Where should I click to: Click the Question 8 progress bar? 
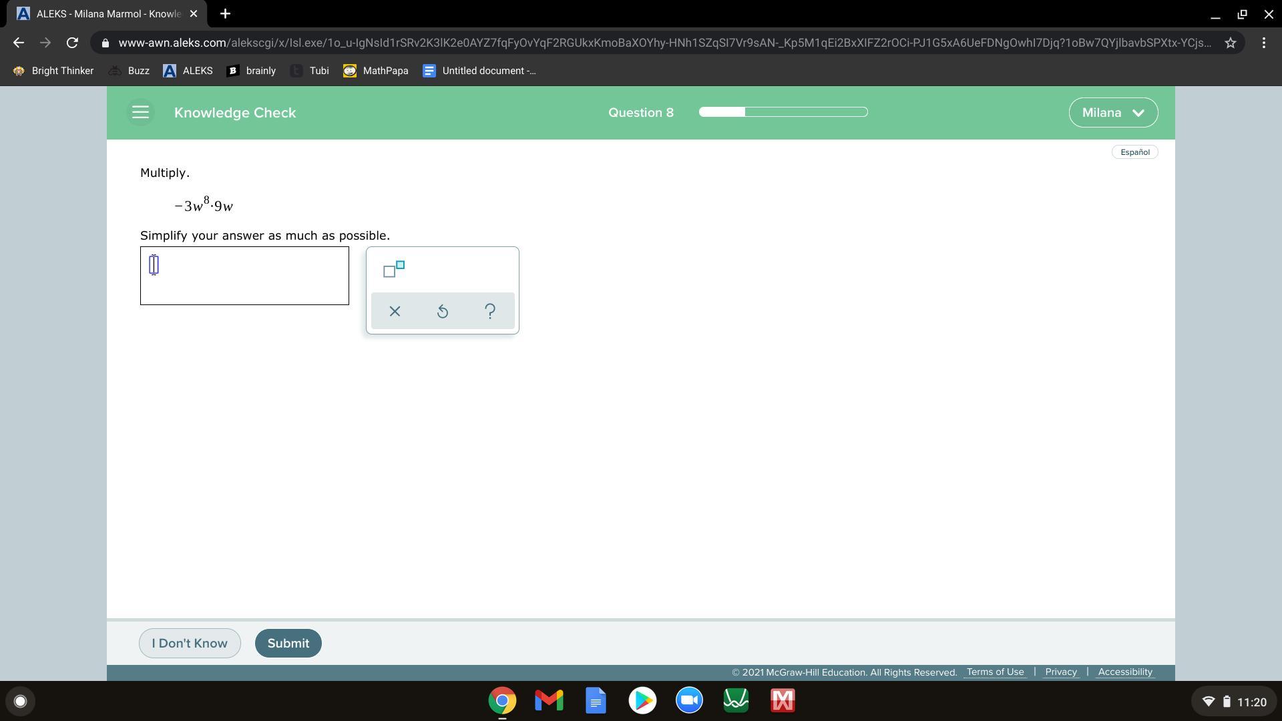pos(783,112)
